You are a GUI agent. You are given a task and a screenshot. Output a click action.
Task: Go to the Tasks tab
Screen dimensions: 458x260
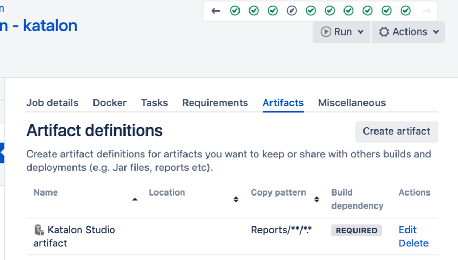pyautogui.click(x=154, y=103)
